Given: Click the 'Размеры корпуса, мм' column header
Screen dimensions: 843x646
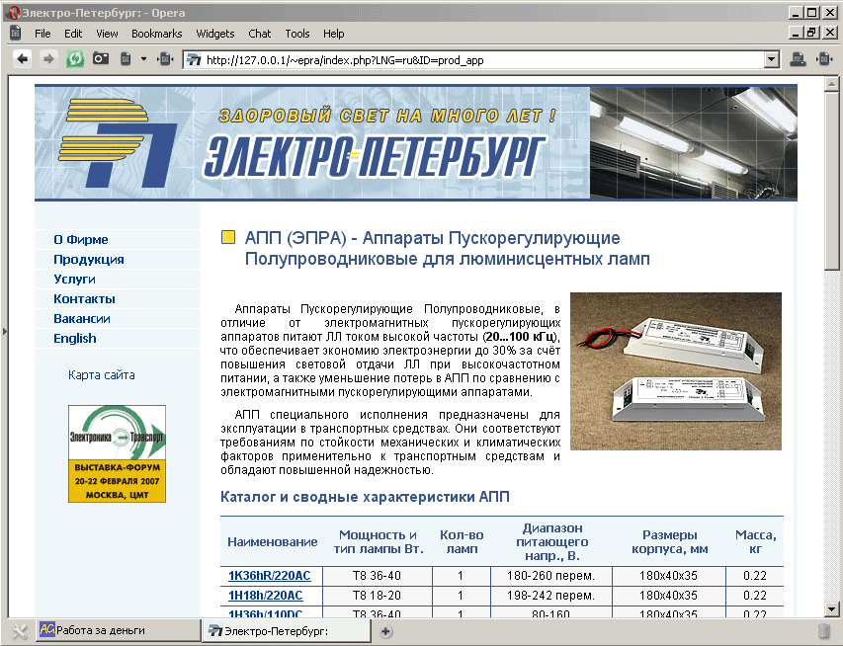Looking at the screenshot, I should coord(669,541).
